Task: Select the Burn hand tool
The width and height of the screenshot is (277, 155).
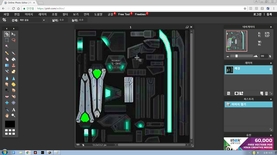Action: point(14,90)
